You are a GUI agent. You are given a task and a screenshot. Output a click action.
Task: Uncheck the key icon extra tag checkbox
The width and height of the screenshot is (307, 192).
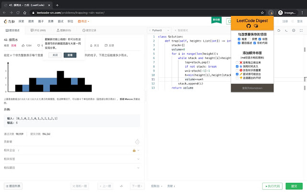click(237, 74)
